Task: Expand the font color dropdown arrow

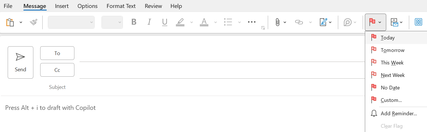Action: click(215, 22)
